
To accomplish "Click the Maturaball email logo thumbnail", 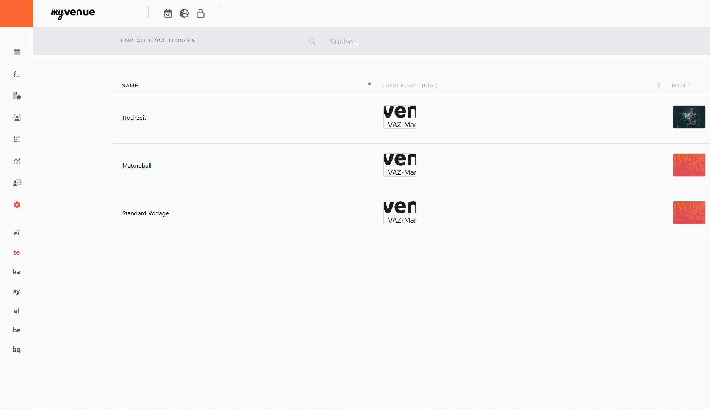I will pyautogui.click(x=400, y=165).
